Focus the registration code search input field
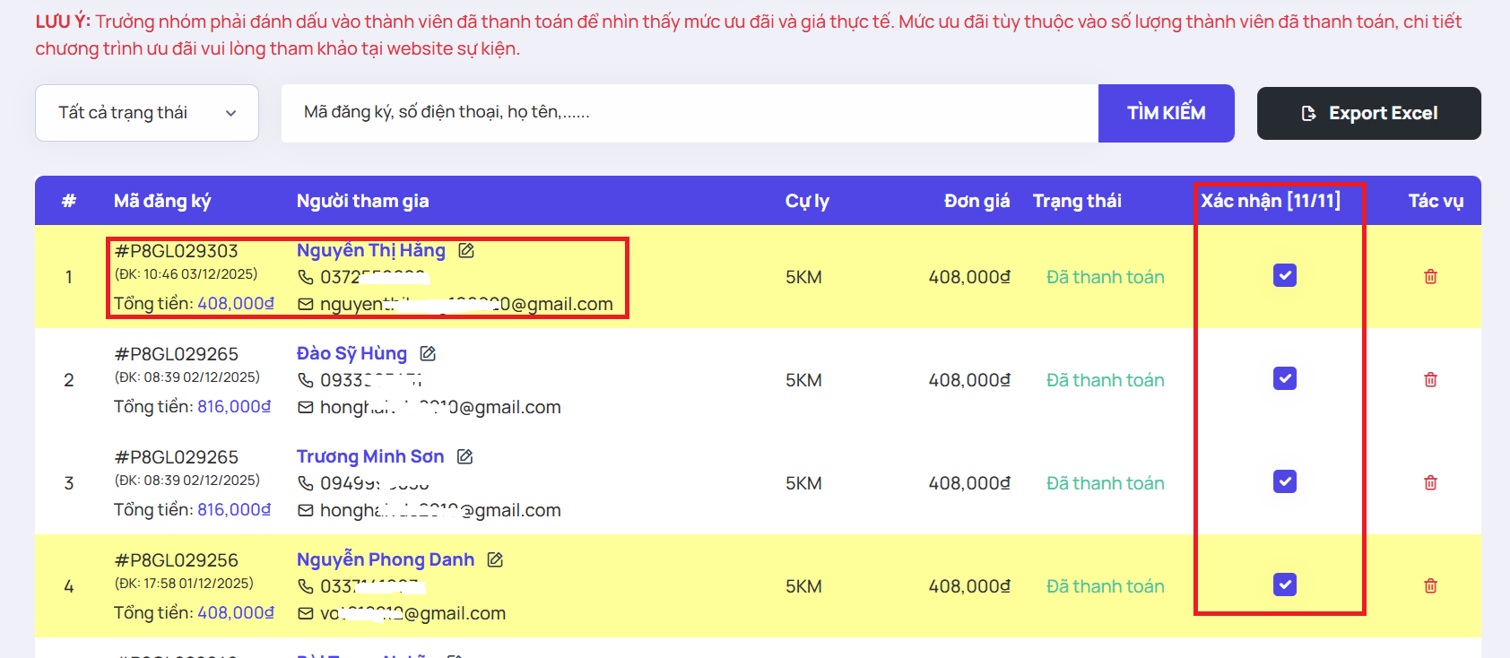The height and width of the screenshot is (658, 1510). pyautogui.click(x=689, y=113)
